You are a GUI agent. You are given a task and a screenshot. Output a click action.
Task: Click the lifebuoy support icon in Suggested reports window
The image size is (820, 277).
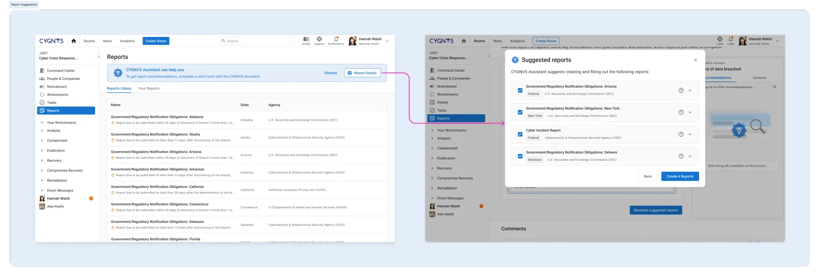coord(720,39)
